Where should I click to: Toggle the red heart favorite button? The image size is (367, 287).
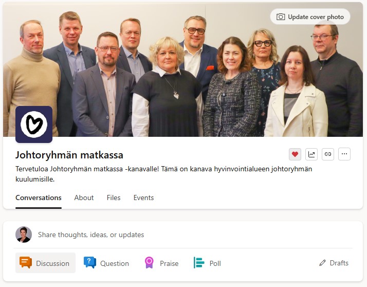295,154
